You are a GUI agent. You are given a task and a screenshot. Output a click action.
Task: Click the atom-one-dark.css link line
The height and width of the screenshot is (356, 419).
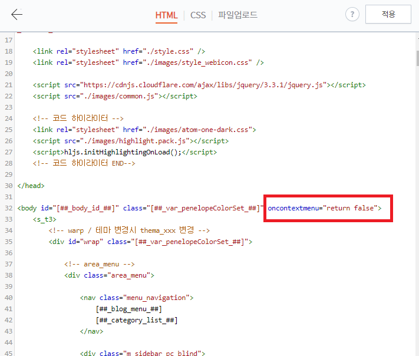(x=144, y=130)
